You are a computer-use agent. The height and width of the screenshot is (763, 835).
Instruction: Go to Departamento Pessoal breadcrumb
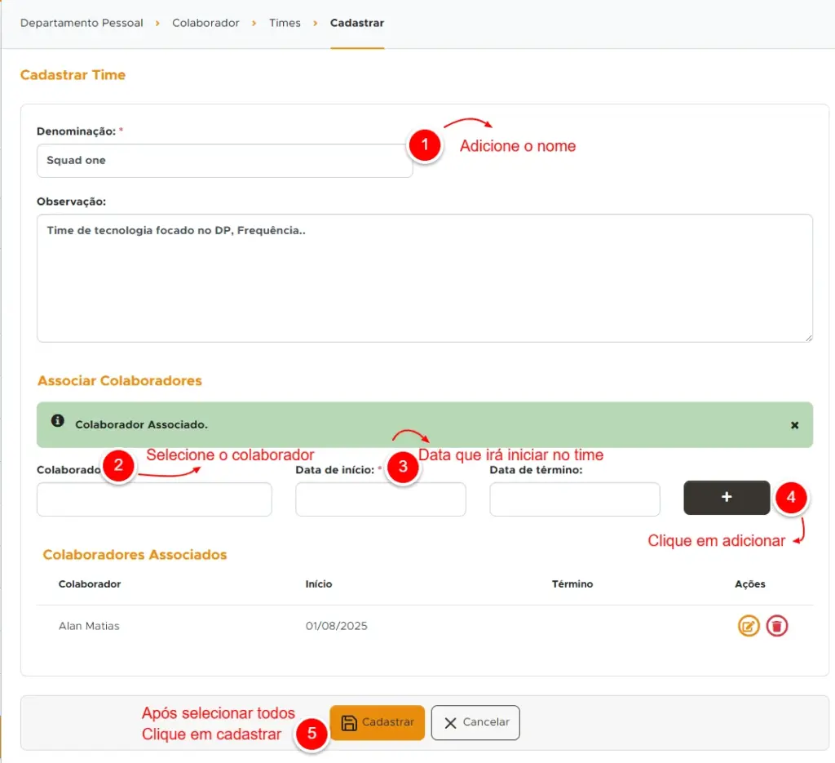82,23
